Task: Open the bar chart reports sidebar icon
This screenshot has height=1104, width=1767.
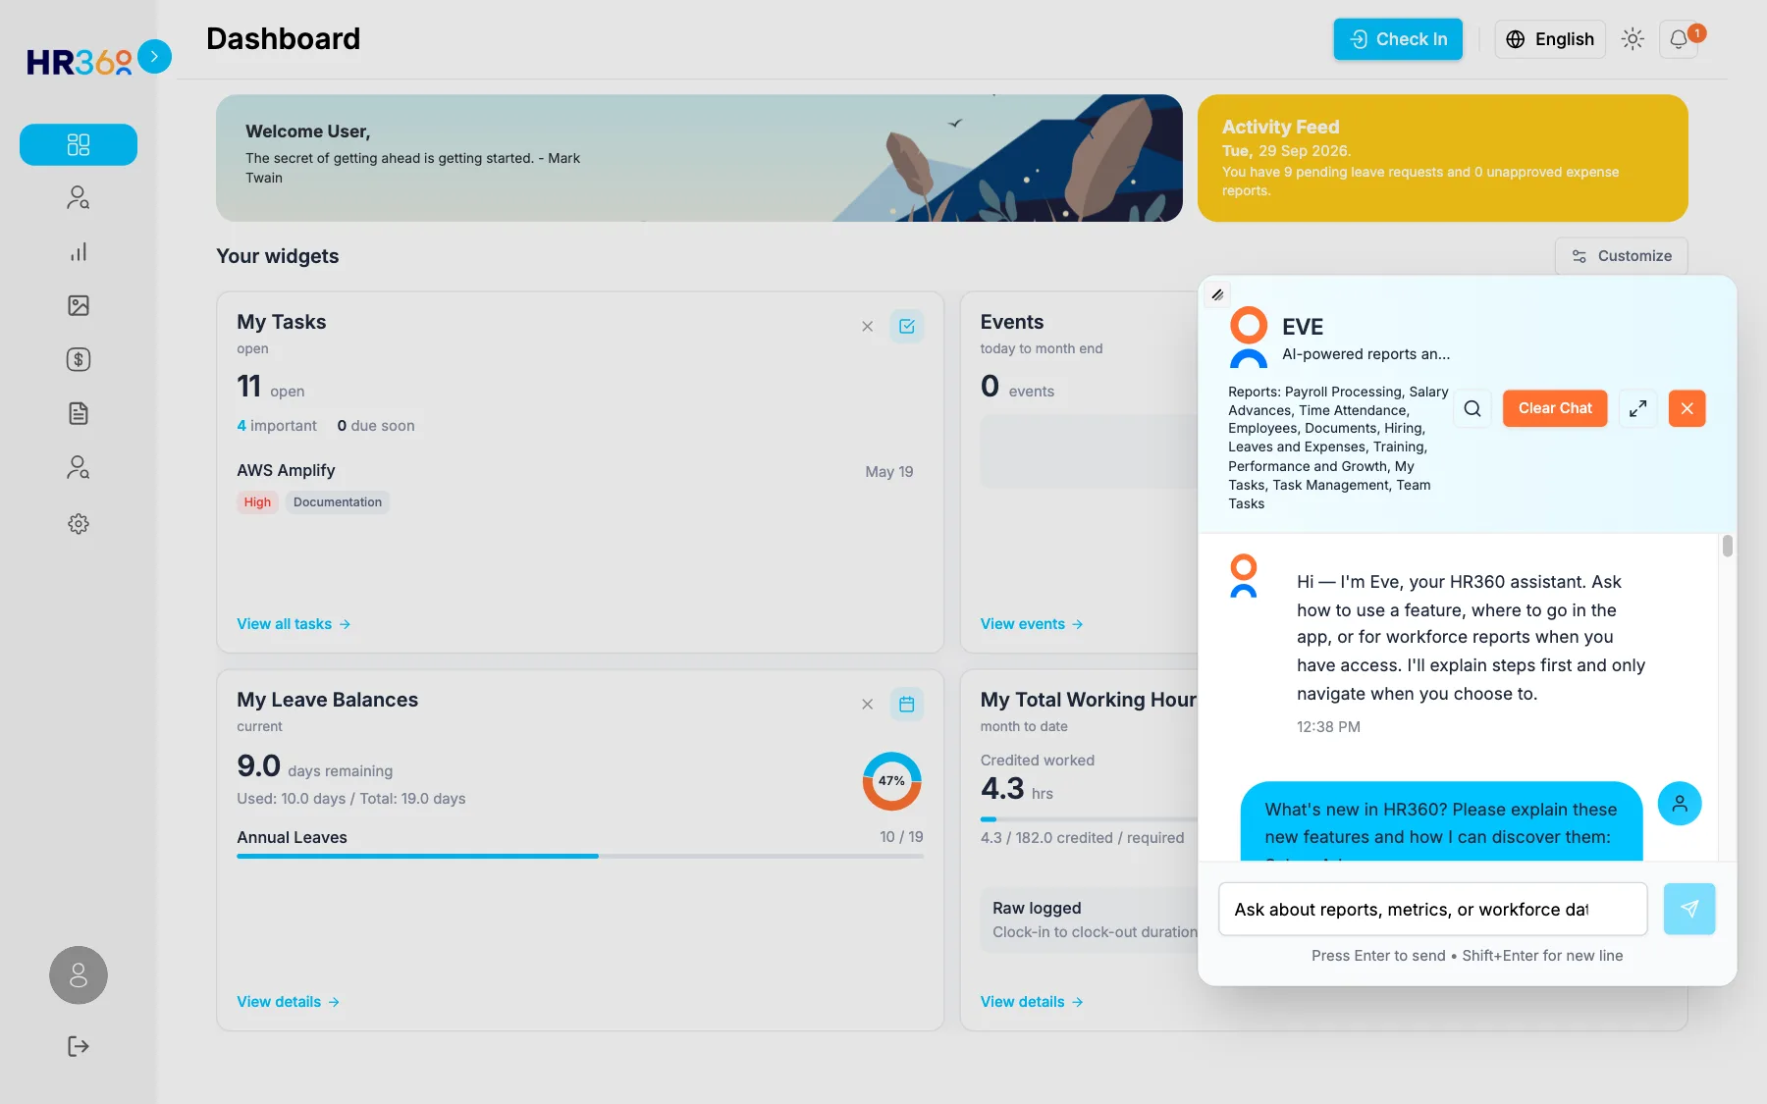Action: tap(79, 252)
